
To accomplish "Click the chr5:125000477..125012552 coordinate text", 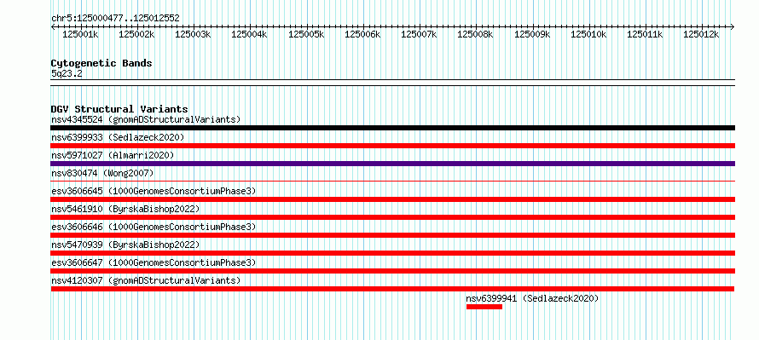I will click(x=115, y=18).
